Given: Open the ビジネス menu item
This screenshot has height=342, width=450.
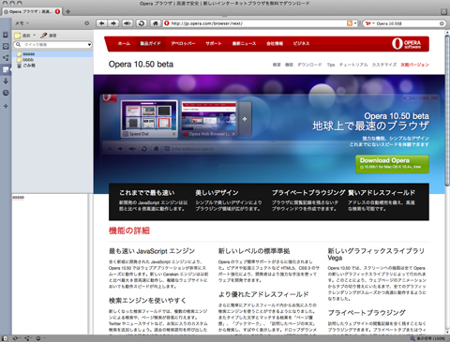Looking at the screenshot, I should (301, 44).
